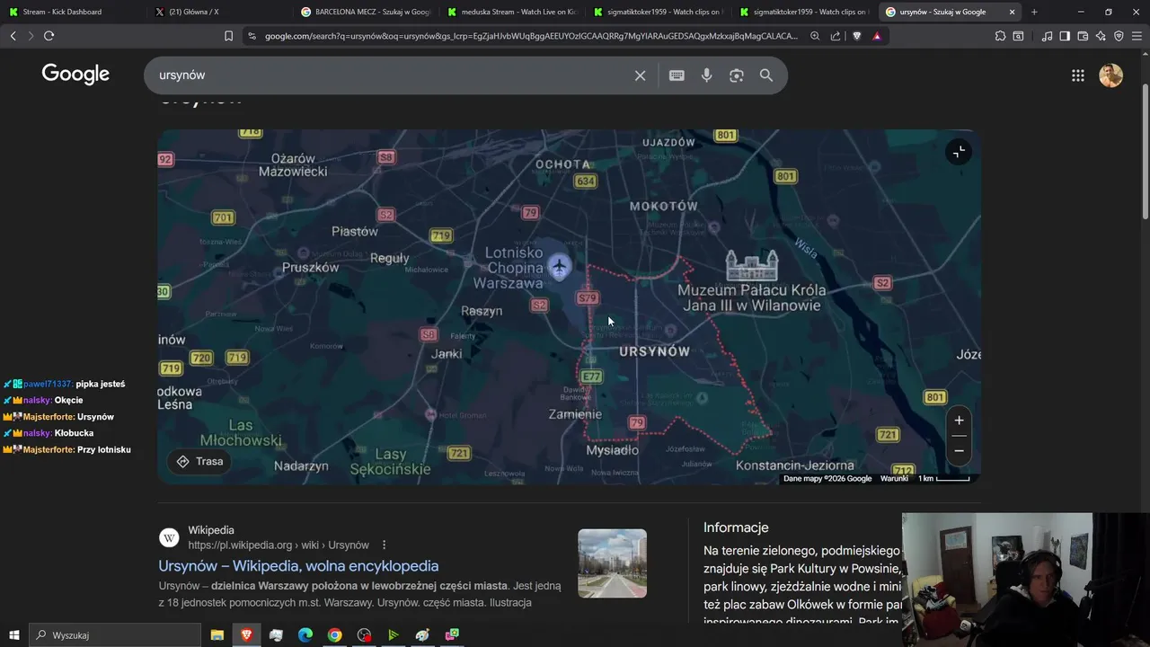This screenshot has width=1150, height=647.
Task: Click the Pruszków town map label
Action: pos(311,268)
